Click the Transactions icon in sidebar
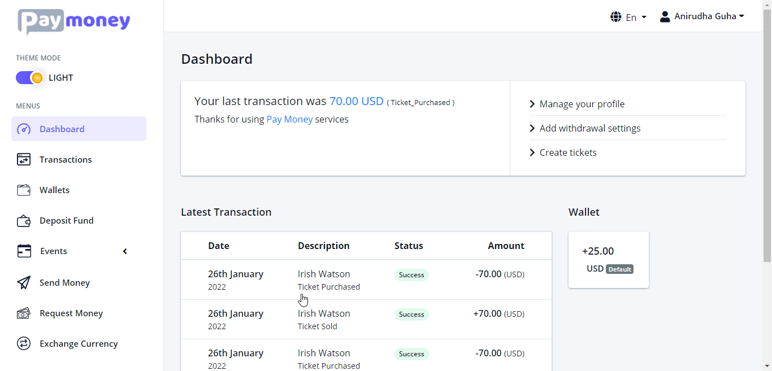 [24, 160]
